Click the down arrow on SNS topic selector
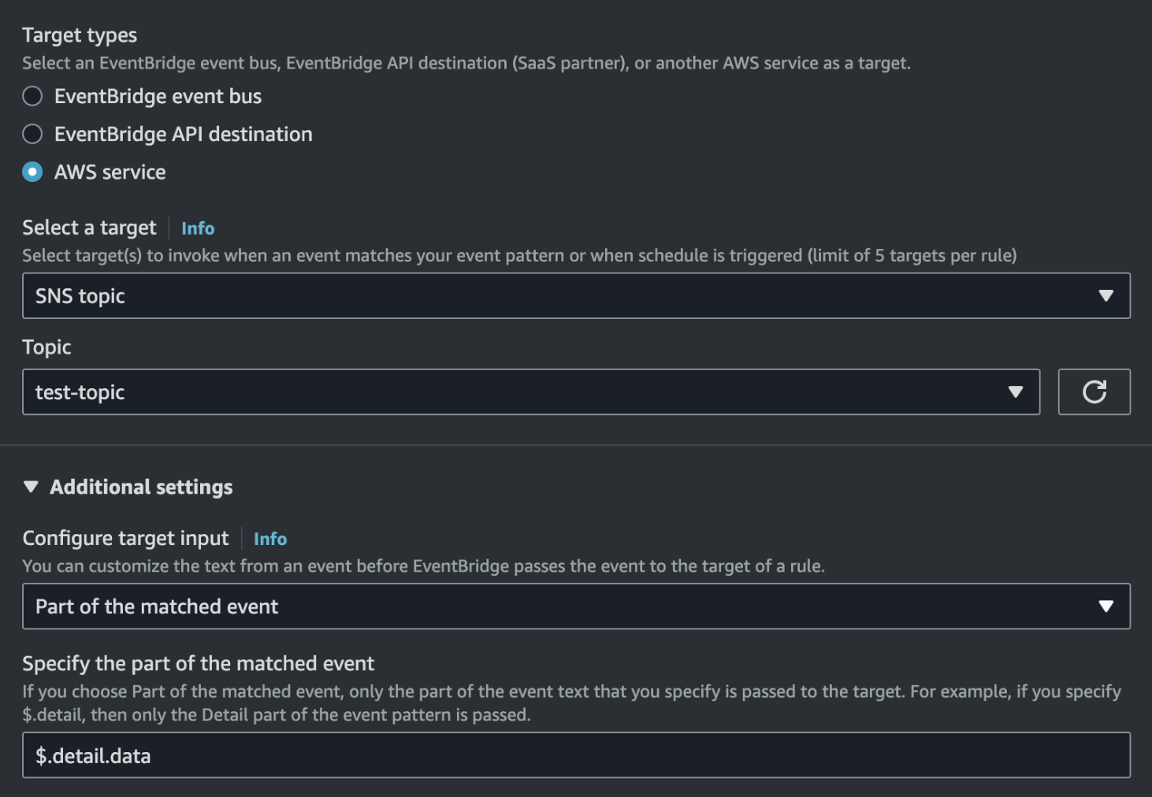The height and width of the screenshot is (797, 1152). pyautogui.click(x=1106, y=296)
